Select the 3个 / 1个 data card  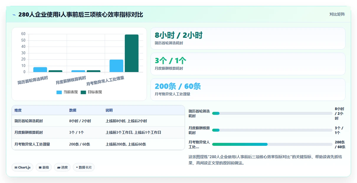248,64
